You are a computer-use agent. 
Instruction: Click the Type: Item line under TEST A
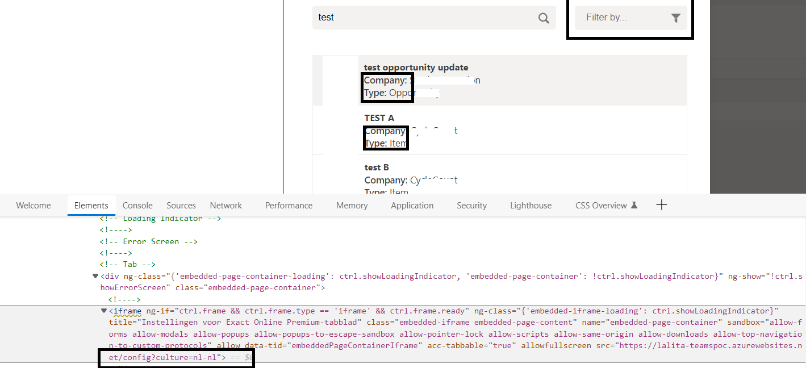(386, 143)
